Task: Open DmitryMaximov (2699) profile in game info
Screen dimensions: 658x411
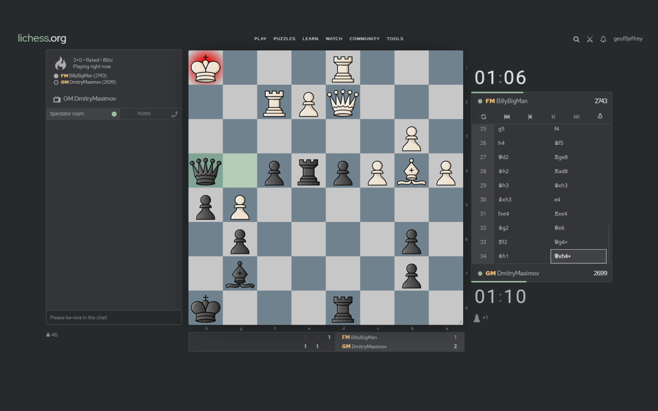Action: [87, 82]
